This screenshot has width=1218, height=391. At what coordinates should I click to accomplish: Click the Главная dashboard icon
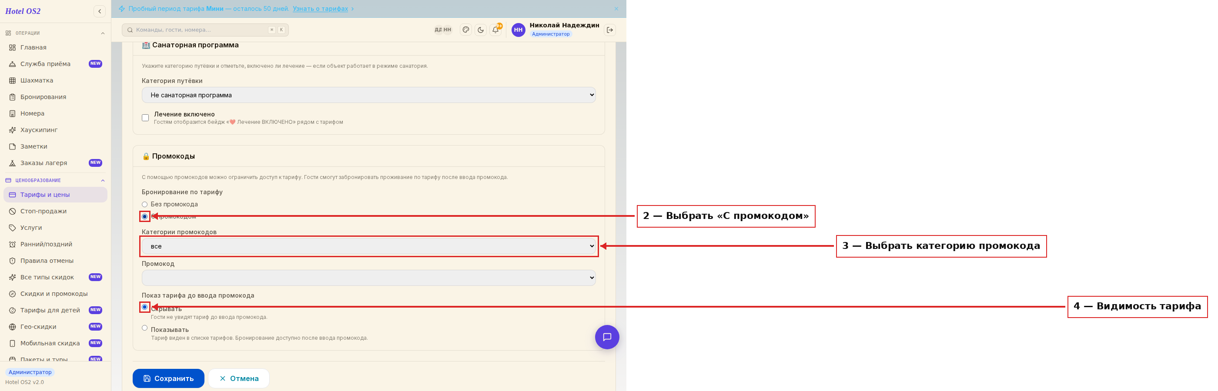pos(12,47)
